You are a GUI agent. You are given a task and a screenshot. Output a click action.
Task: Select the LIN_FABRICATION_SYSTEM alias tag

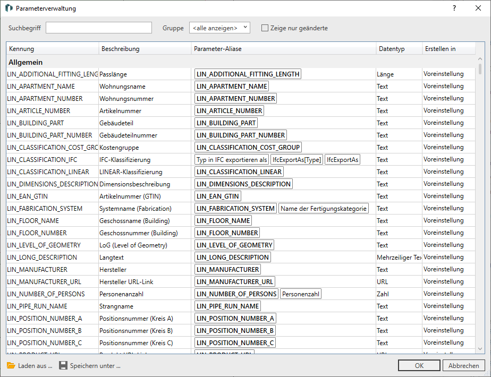click(x=235, y=208)
